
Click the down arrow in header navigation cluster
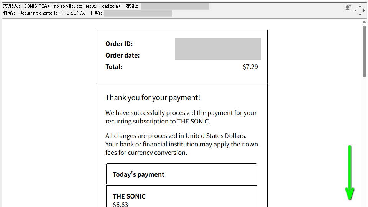click(x=360, y=15)
